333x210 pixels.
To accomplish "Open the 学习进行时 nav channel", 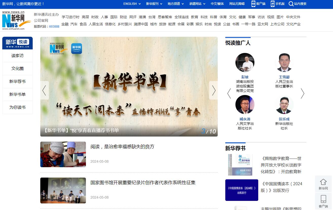I will pyautogui.click(x=70, y=17).
